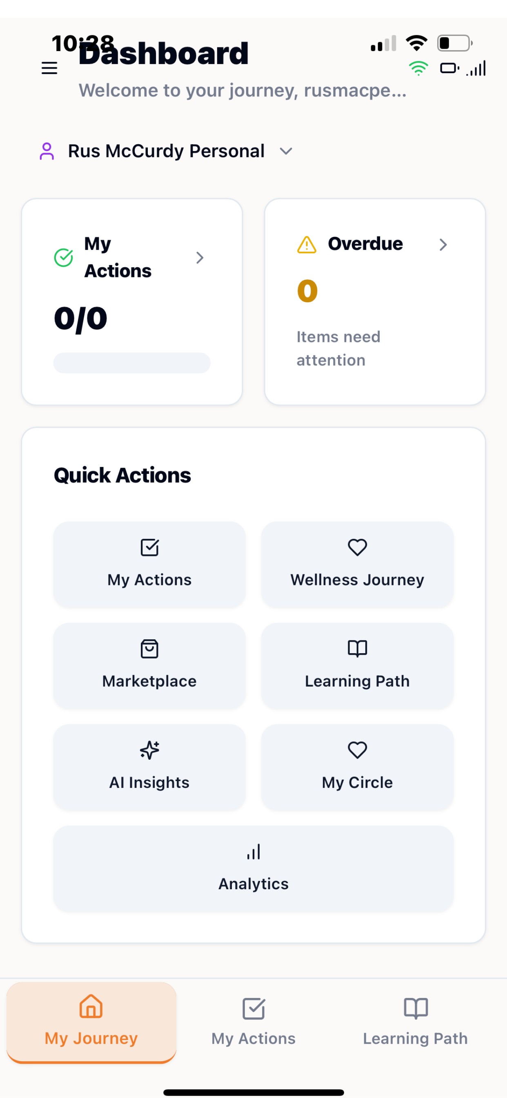Tap the overdue count number zero
This screenshot has height=1098, width=507.
(307, 291)
